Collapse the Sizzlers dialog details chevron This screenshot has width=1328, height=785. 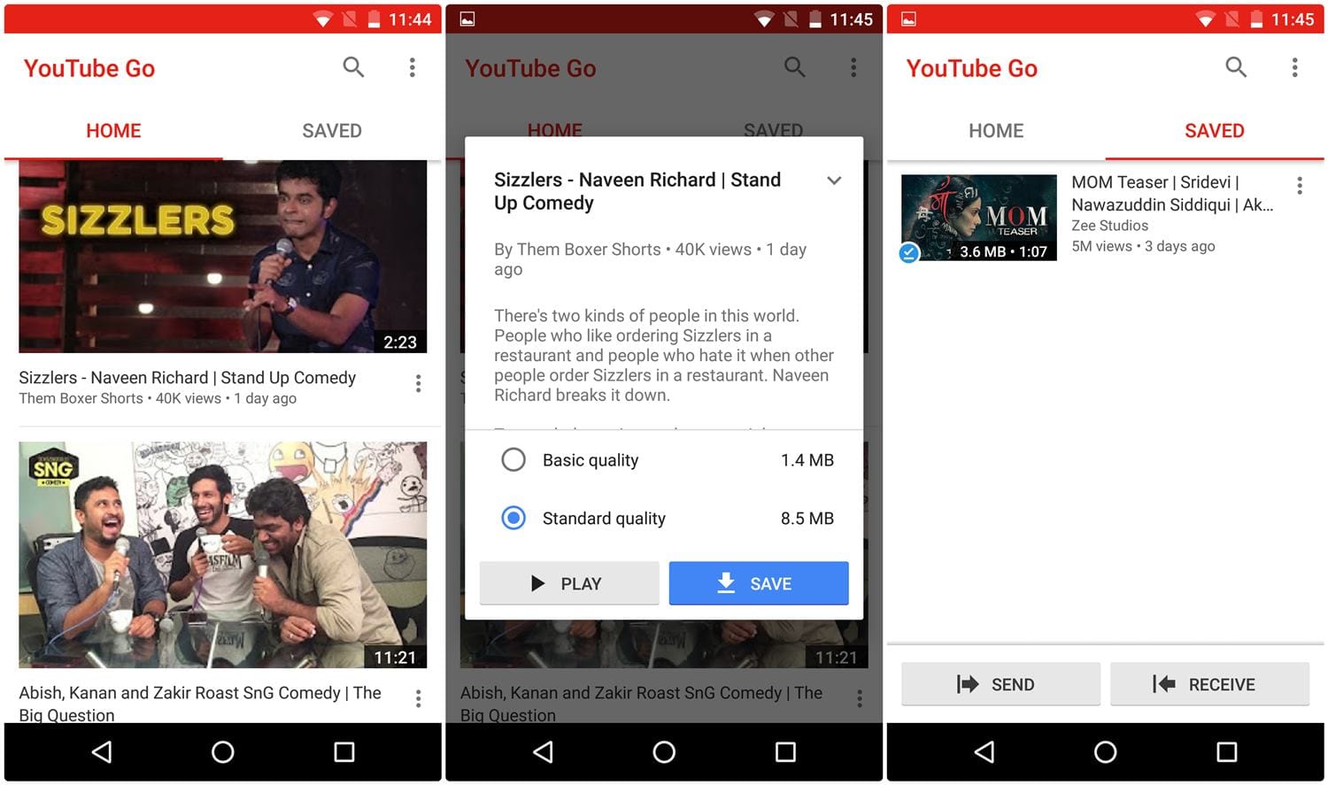pyautogui.click(x=834, y=181)
